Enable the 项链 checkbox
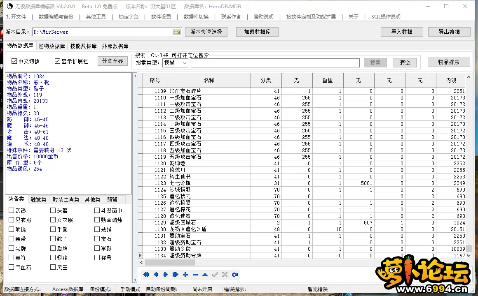This screenshot has width=478, height=296. (x=11, y=229)
